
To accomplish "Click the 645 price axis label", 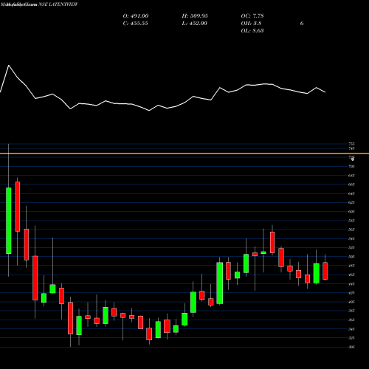I will coord(351,193).
